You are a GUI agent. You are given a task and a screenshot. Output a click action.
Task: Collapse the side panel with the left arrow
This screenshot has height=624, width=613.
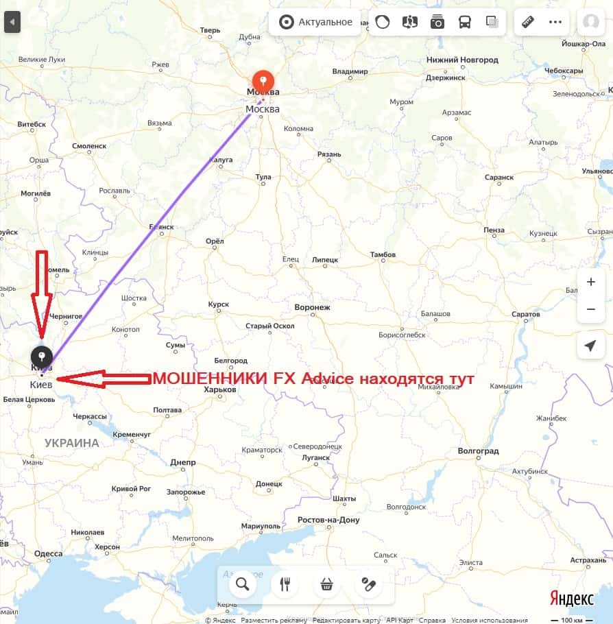pos(12,22)
